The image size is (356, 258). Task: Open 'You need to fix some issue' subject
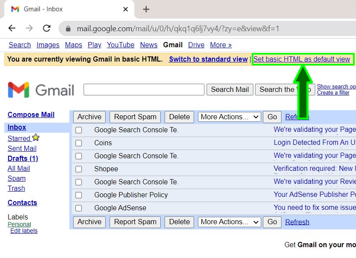point(314,208)
